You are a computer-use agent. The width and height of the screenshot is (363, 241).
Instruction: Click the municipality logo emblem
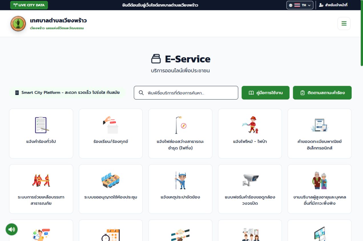(18, 24)
